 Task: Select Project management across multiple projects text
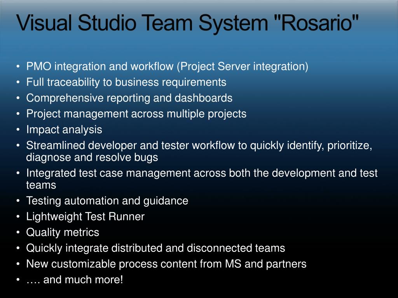(136, 114)
